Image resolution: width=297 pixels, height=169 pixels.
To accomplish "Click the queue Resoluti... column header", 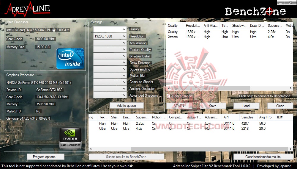I will pyautogui.click(x=193, y=26).
